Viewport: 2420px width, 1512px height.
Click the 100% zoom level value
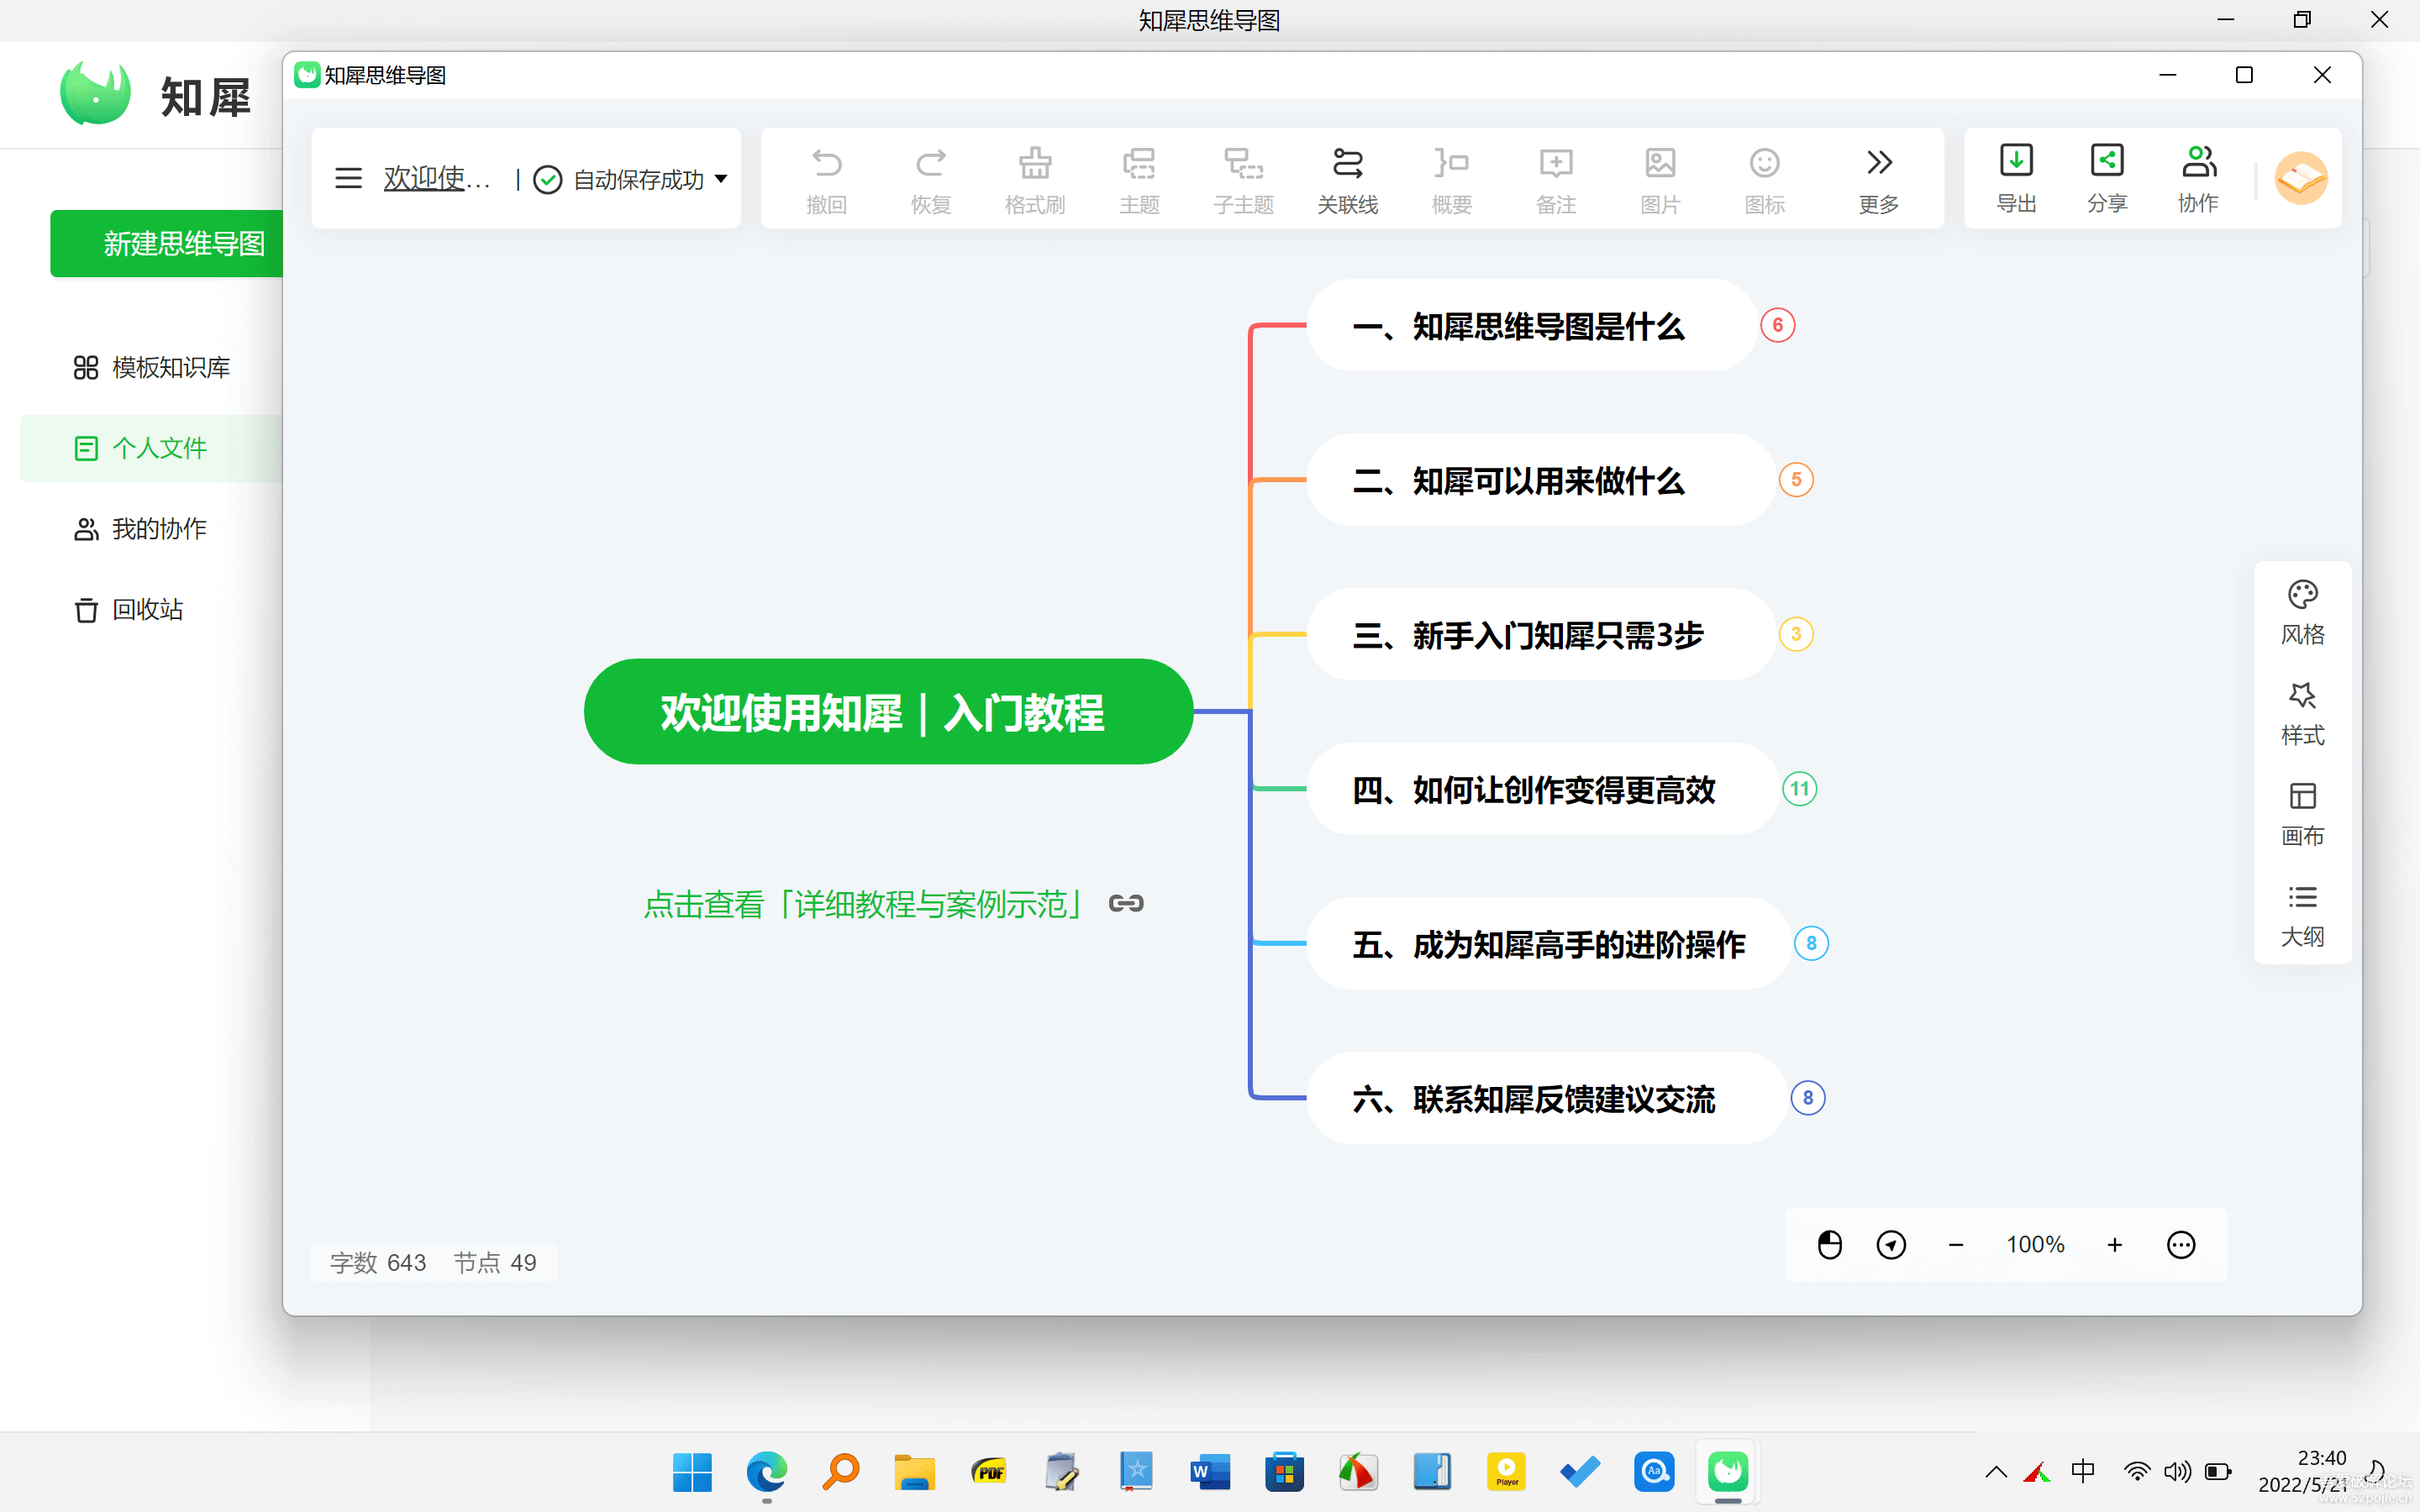coord(2035,1245)
